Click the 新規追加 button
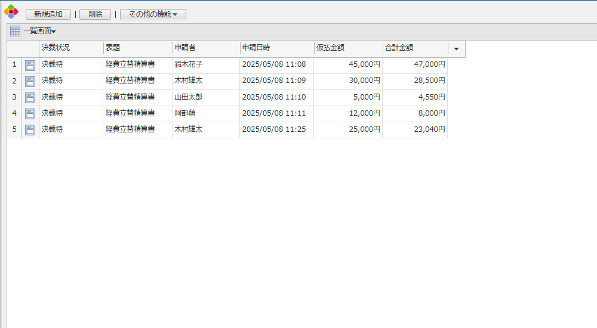This screenshot has height=328, width=597. coord(48,14)
